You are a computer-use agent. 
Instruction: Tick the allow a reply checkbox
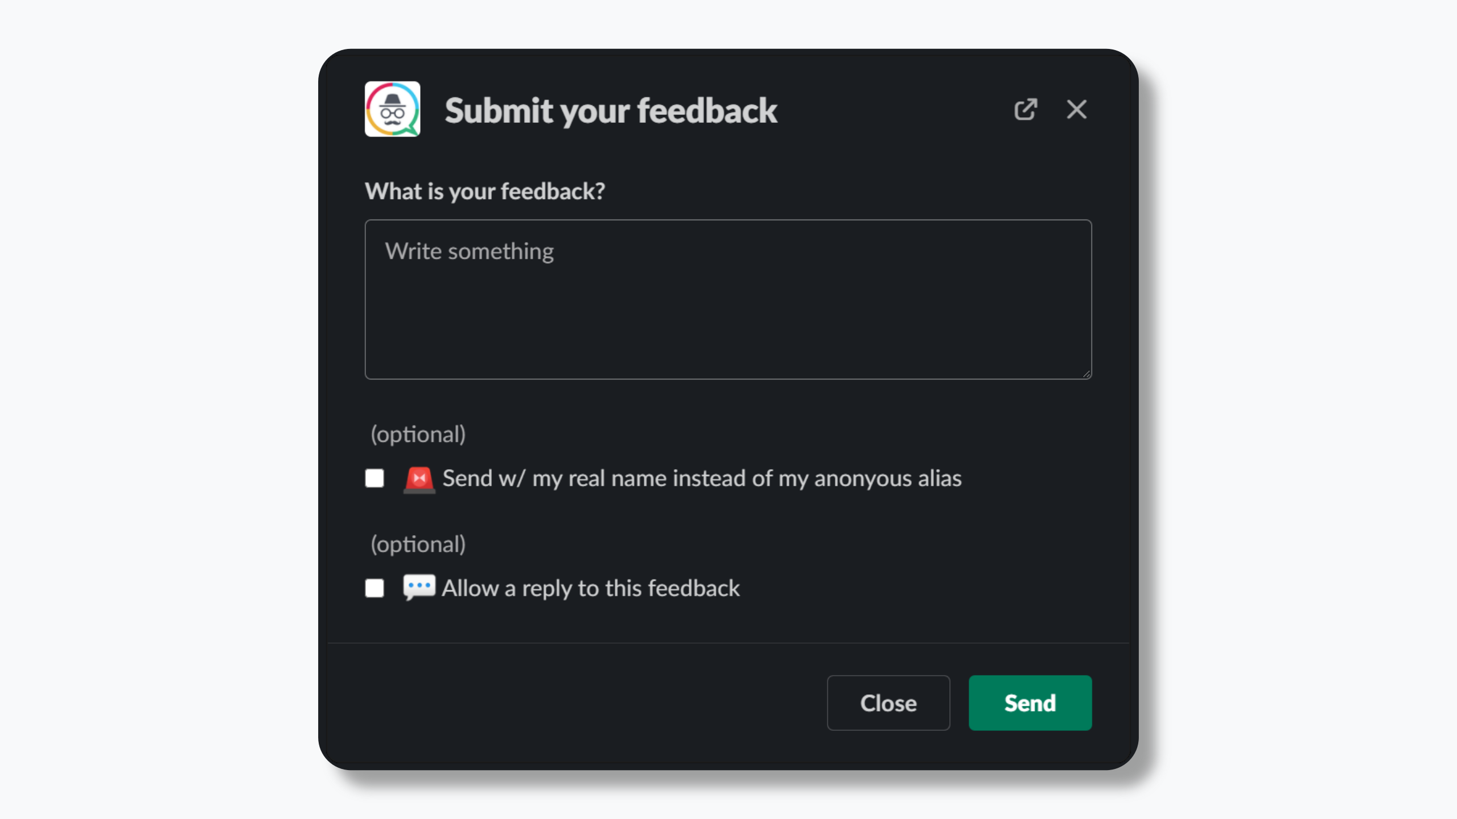[x=374, y=588]
